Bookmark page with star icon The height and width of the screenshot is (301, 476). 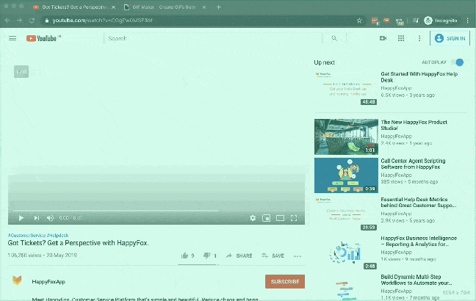(359, 21)
